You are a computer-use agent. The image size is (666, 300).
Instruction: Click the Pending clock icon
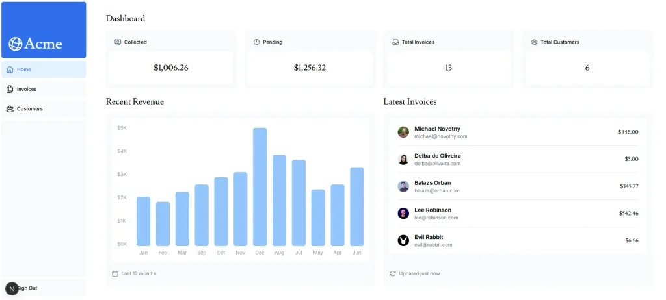click(x=256, y=42)
